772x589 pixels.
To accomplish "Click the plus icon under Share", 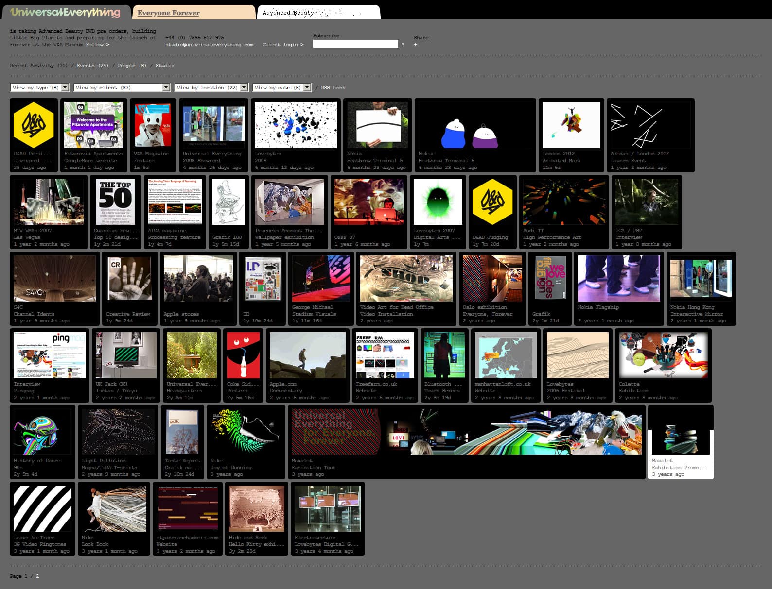I will click(x=415, y=45).
